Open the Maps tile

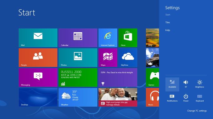click(108, 58)
